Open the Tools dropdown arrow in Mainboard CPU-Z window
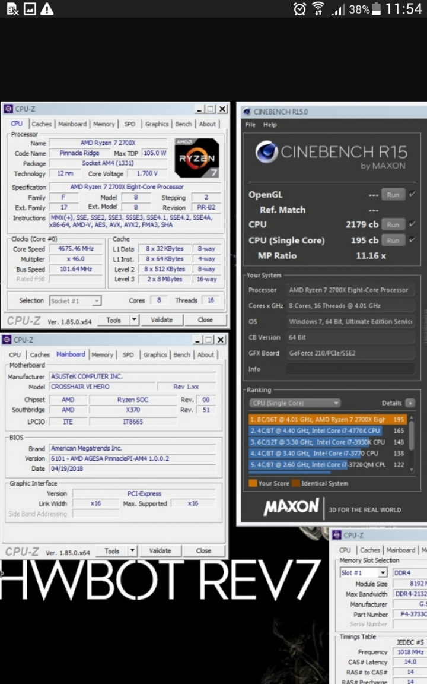This screenshot has height=684, width=427. pos(132,551)
